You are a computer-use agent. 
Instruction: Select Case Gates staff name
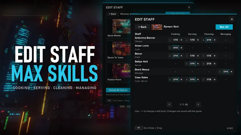pos(142,78)
